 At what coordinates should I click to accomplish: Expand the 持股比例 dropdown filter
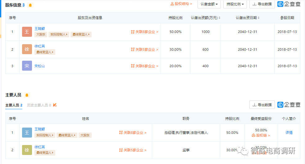[235, 4]
